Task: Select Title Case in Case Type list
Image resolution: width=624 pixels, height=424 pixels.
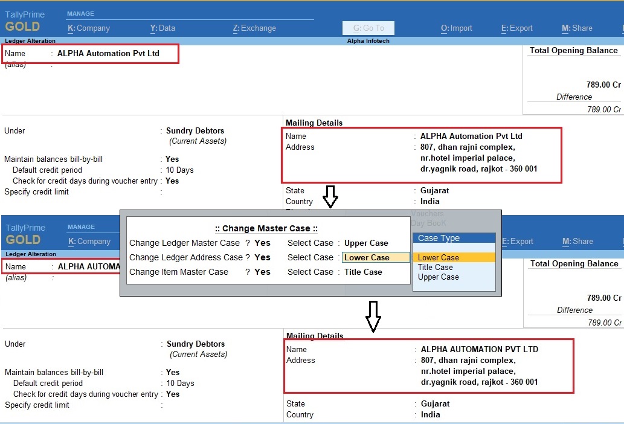Action: click(x=435, y=267)
